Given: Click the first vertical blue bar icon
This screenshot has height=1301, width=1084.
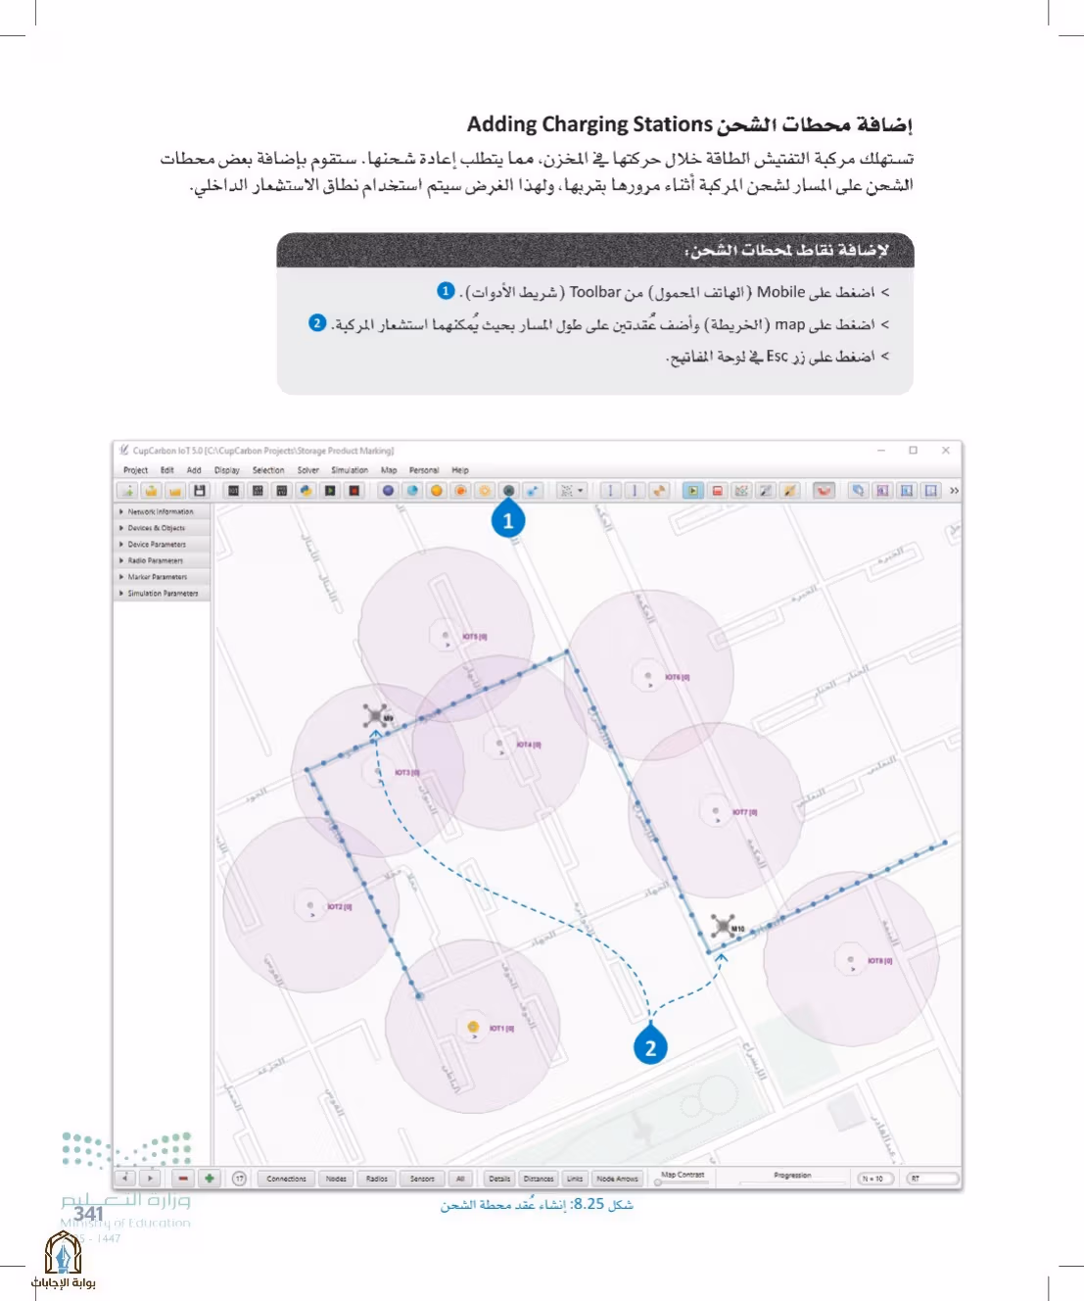Looking at the screenshot, I should pos(610,491).
